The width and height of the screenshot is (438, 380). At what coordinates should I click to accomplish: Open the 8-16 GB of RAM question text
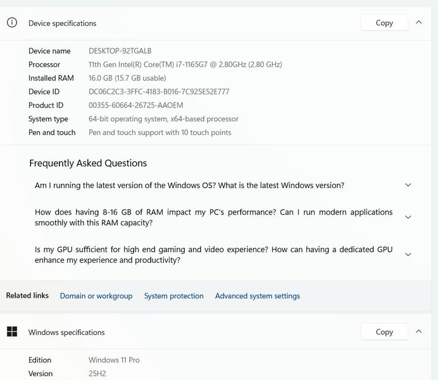[x=213, y=217]
